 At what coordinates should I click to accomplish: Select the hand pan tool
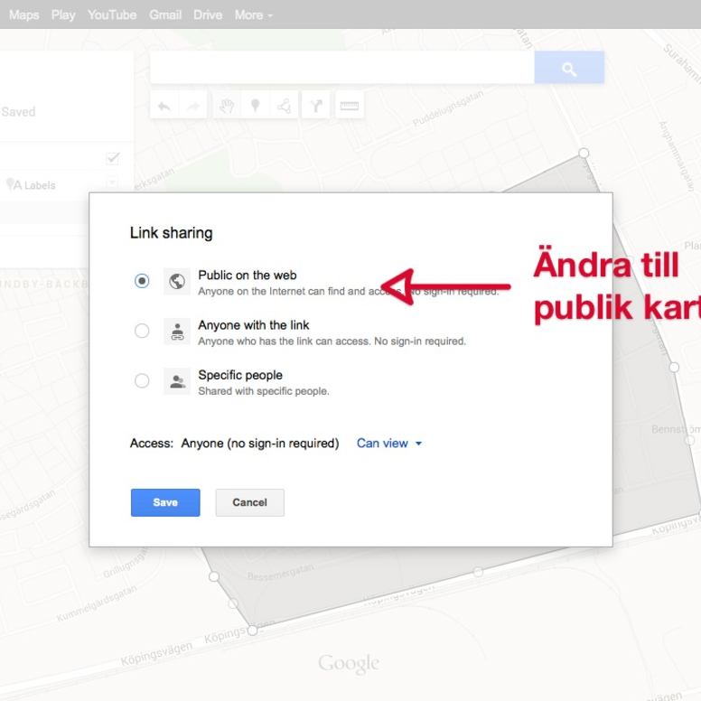tap(227, 107)
